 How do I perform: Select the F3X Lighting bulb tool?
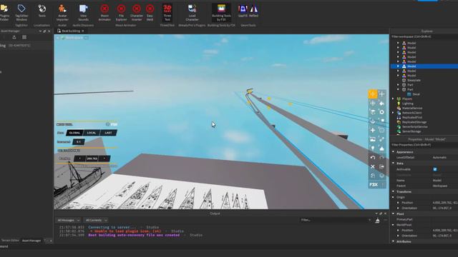(x=373, y=148)
